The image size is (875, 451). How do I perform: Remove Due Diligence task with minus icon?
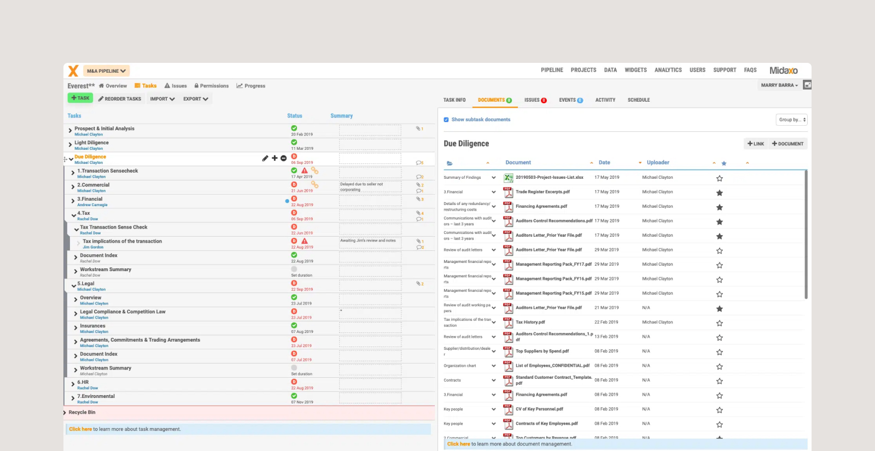(x=283, y=158)
